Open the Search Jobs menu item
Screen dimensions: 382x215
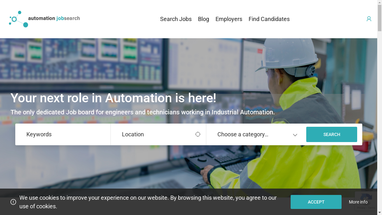click(x=176, y=19)
